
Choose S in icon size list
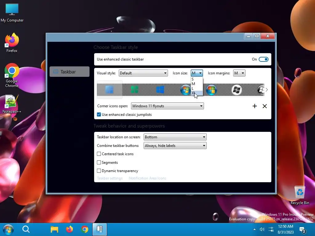[x=197, y=79]
